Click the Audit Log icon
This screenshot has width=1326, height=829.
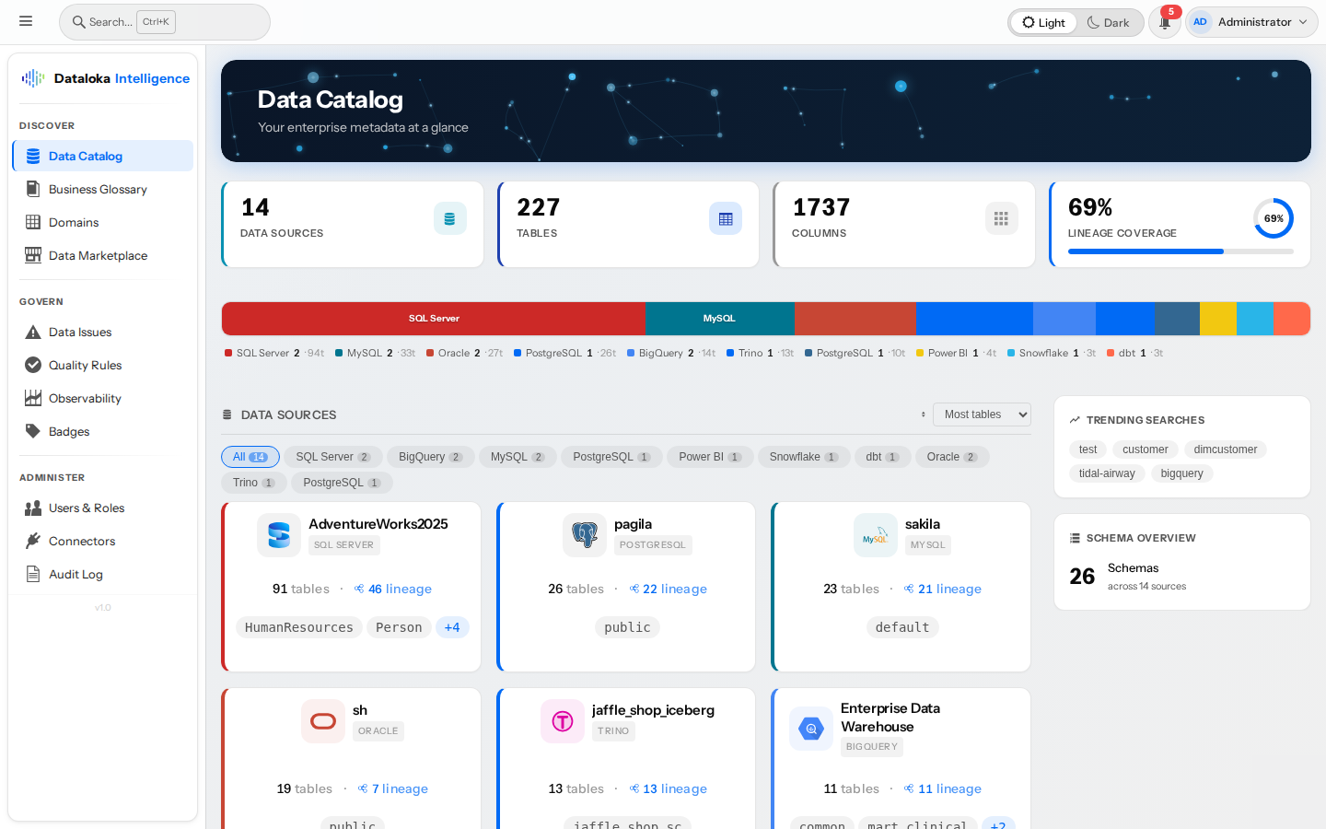click(33, 574)
